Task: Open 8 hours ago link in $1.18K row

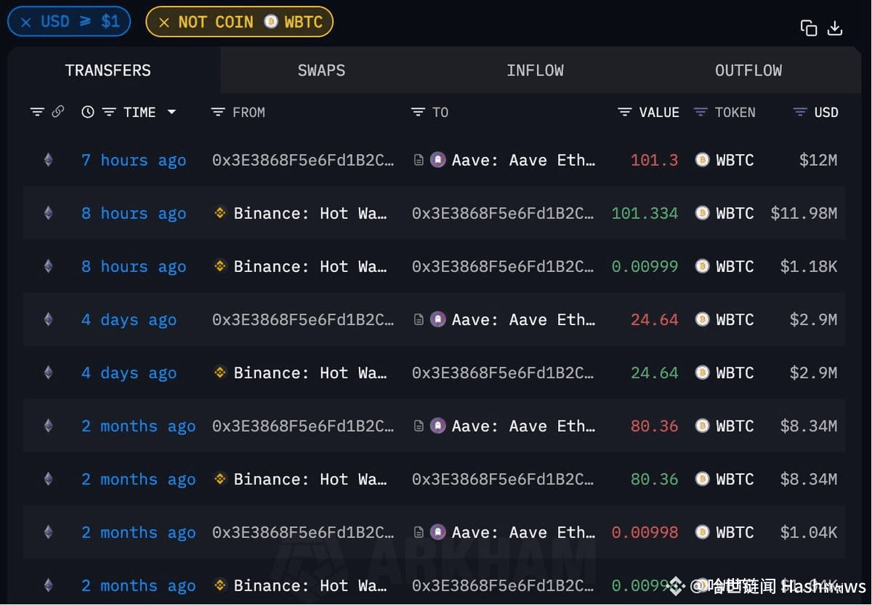Action: [x=134, y=267]
